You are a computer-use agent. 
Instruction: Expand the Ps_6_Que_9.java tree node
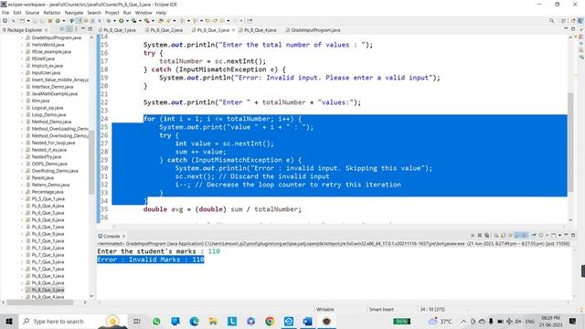point(22,234)
